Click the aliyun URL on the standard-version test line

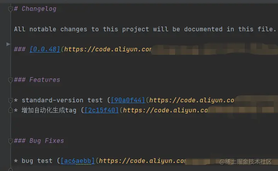(192, 100)
